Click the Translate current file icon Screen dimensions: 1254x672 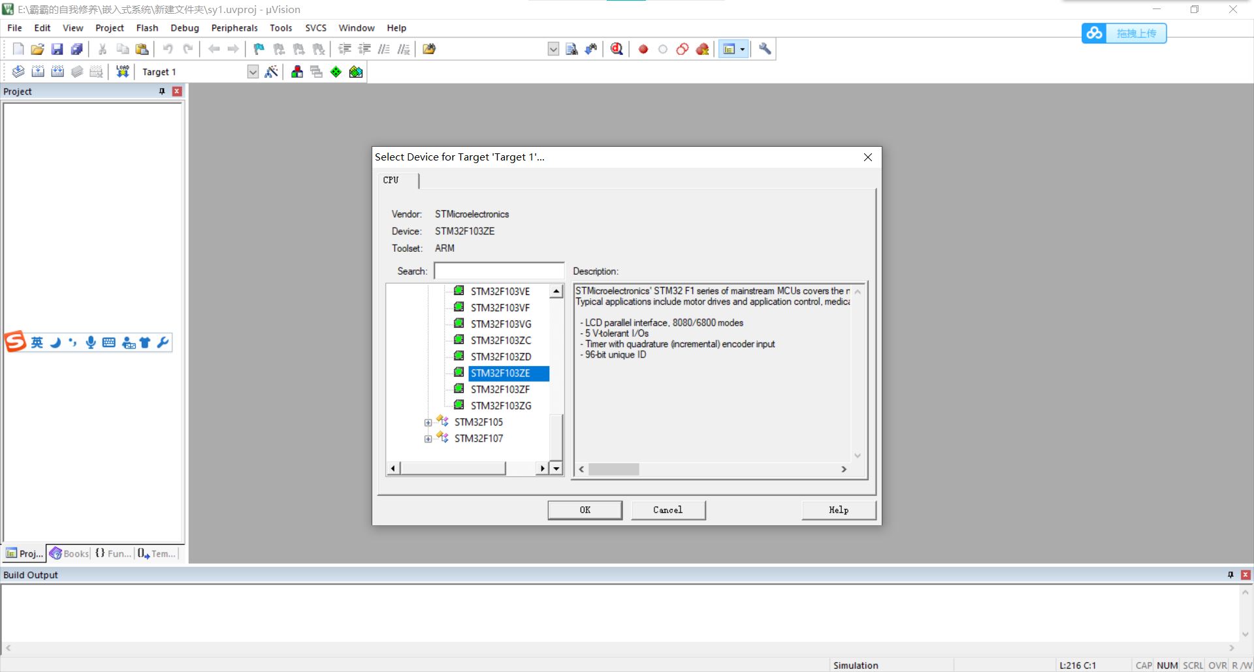pos(18,72)
